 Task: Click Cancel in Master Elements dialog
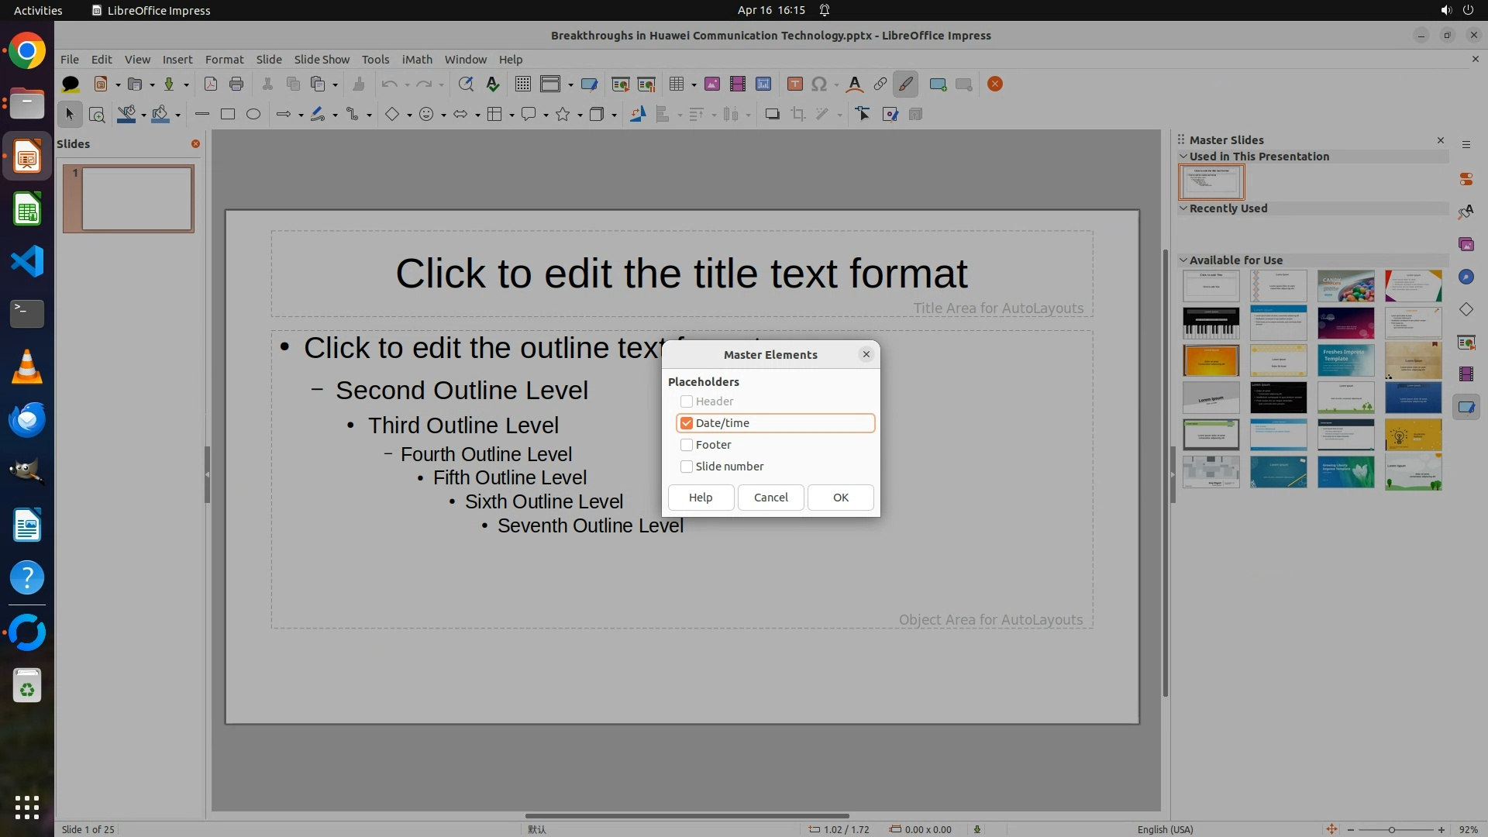coord(770,498)
